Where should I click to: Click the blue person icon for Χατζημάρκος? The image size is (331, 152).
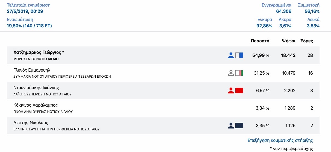click(x=231, y=55)
